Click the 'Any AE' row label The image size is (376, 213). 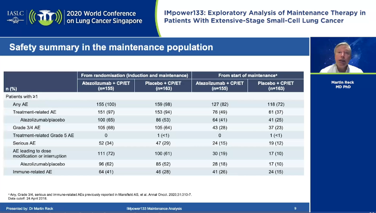coord(20,104)
